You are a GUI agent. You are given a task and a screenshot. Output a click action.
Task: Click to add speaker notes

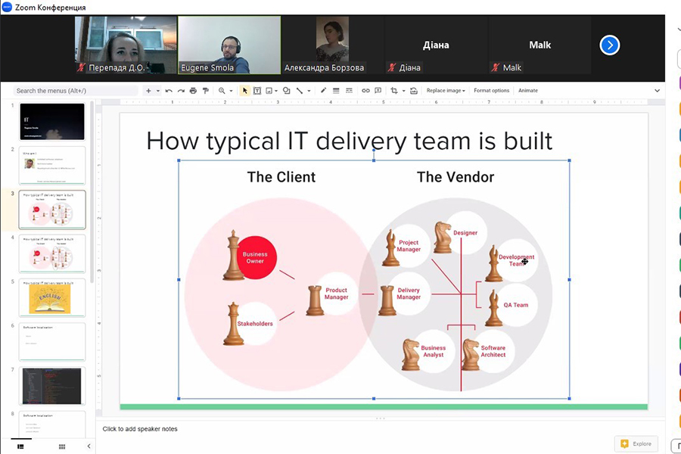(140, 429)
